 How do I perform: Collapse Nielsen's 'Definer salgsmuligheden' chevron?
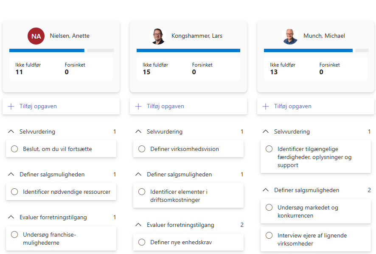11,174
